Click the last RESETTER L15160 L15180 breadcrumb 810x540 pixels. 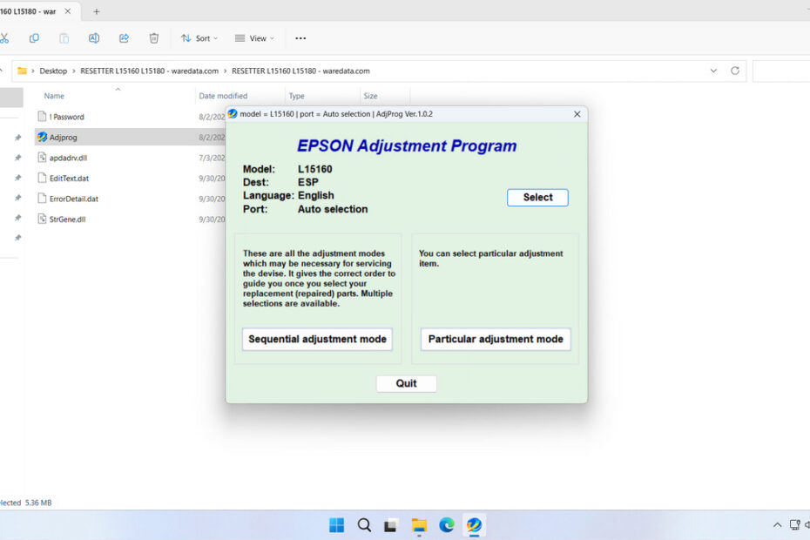pyautogui.click(x=300, y=71)
